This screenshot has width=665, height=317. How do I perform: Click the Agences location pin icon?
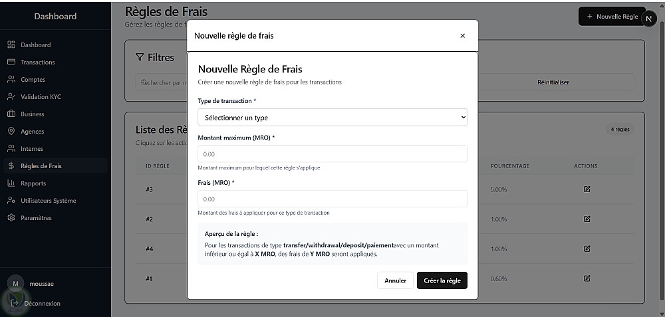[x=11, y=132]
